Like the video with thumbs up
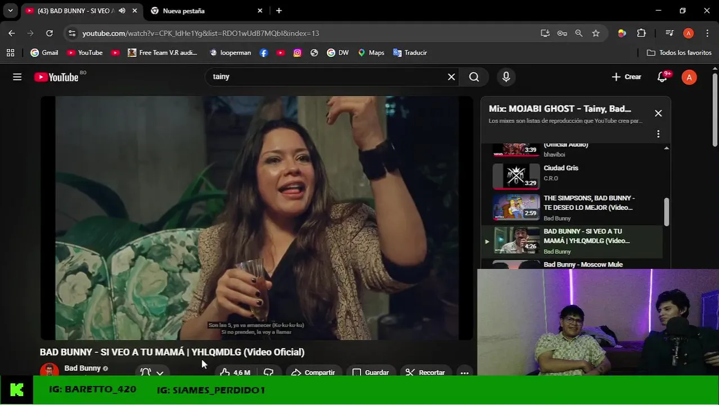719x405 pixels. point(236,372)
